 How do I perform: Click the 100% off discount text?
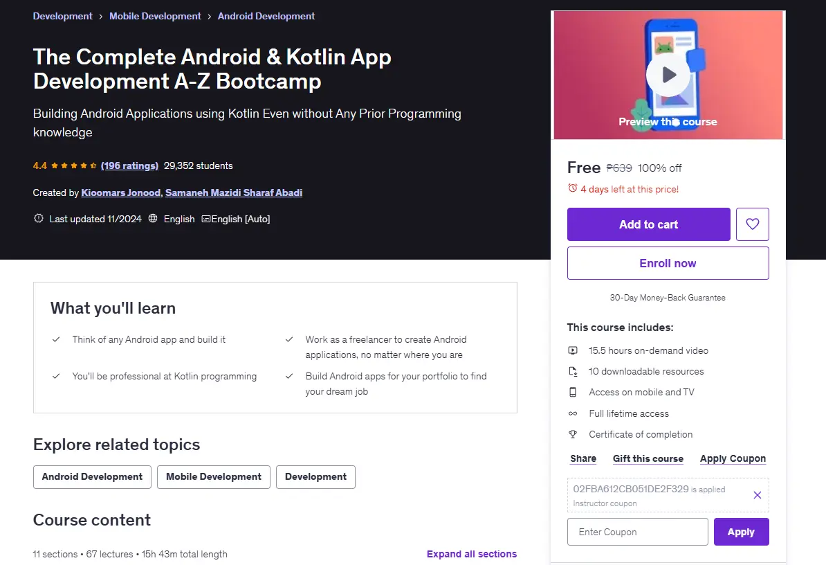click(659, 168)
